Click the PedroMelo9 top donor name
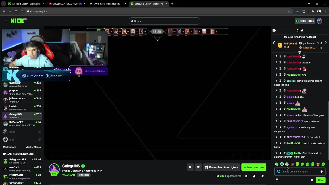 click(290, 44)
